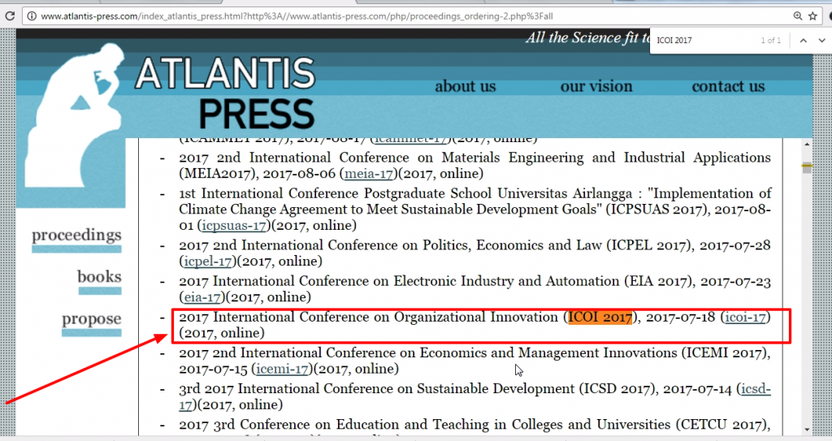The height and width of the screenshot is (441, 832).
Task: Select 'propose' in the left sidebar
Action: [x=91, y=319]
